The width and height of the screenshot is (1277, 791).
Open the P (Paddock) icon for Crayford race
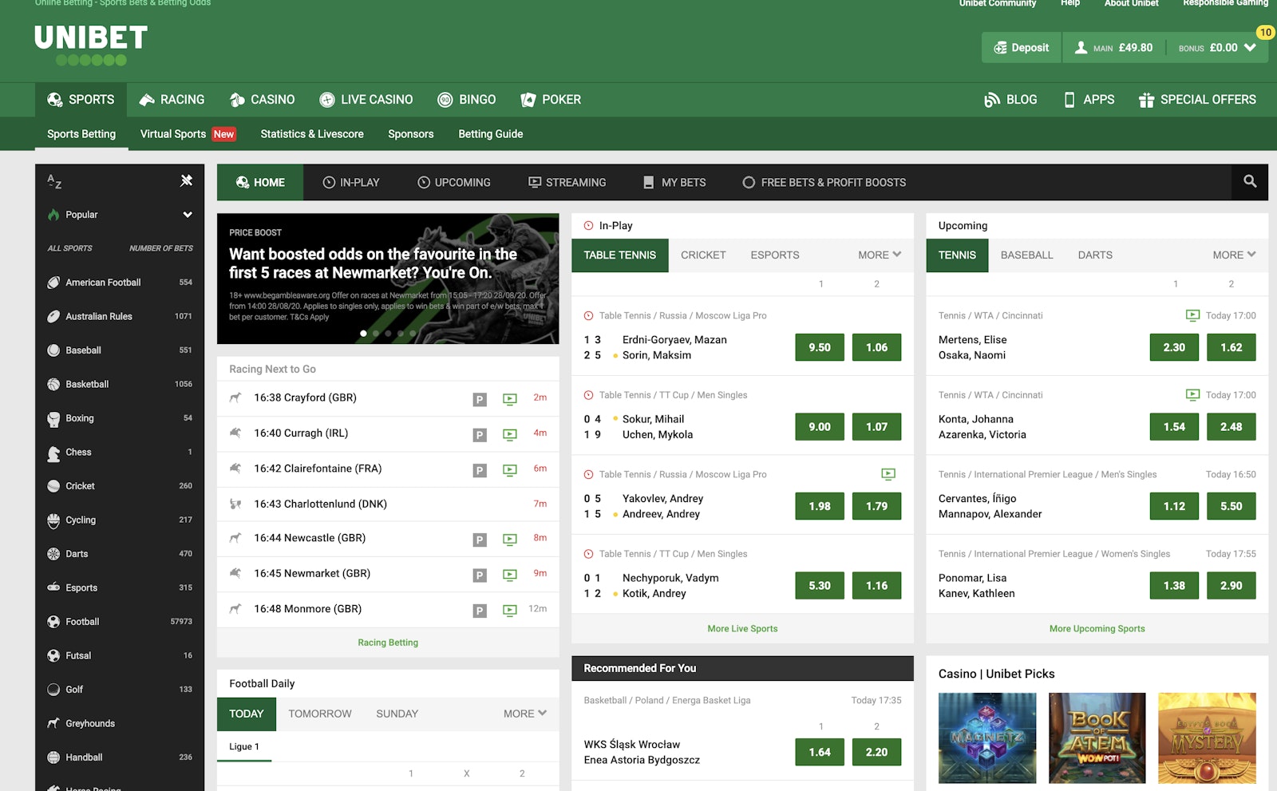click(480, 399)
